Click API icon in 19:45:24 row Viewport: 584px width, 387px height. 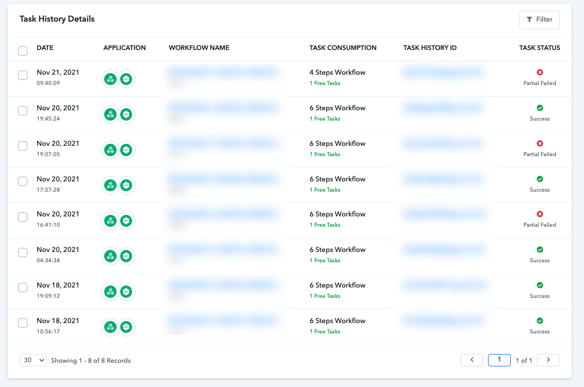[x=126, y=114]
